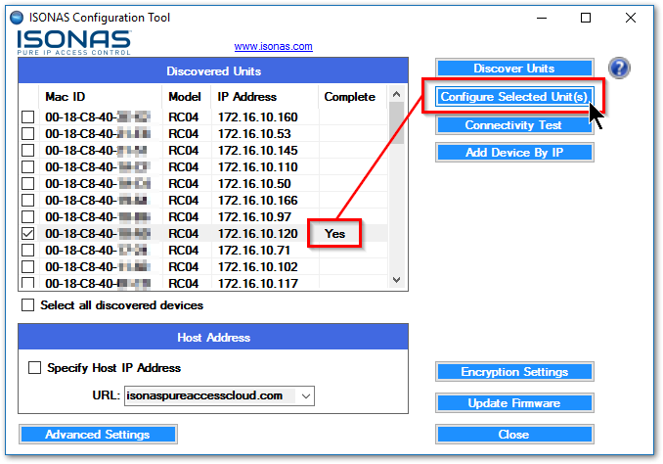Viewport: 663px width, 464px height.
Task: Minimize the ISONAS Configuration Tool window
Action: tap(542, 18)
